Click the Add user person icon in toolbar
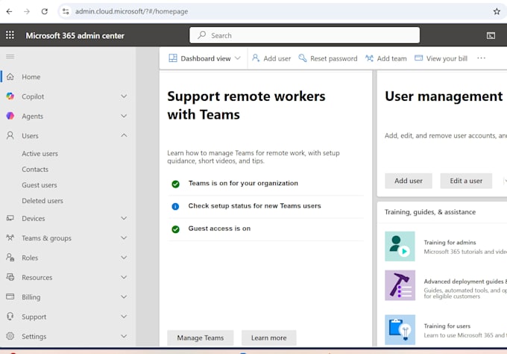 (256, 58)
